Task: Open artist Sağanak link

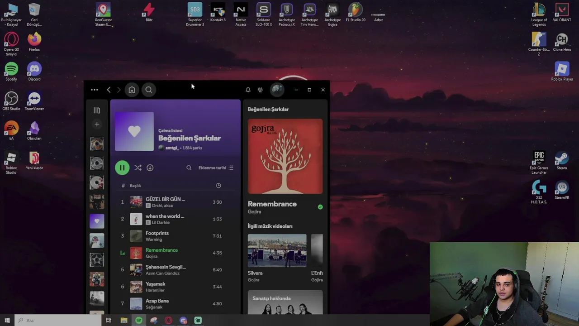Action: click(154, 307)
